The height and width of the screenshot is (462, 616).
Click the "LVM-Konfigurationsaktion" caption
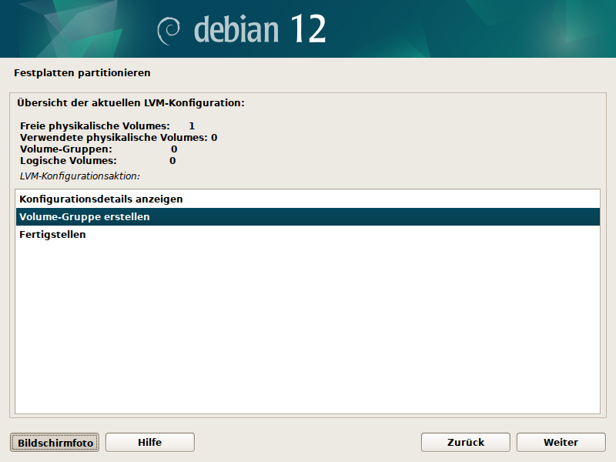(x=79, y=176)
